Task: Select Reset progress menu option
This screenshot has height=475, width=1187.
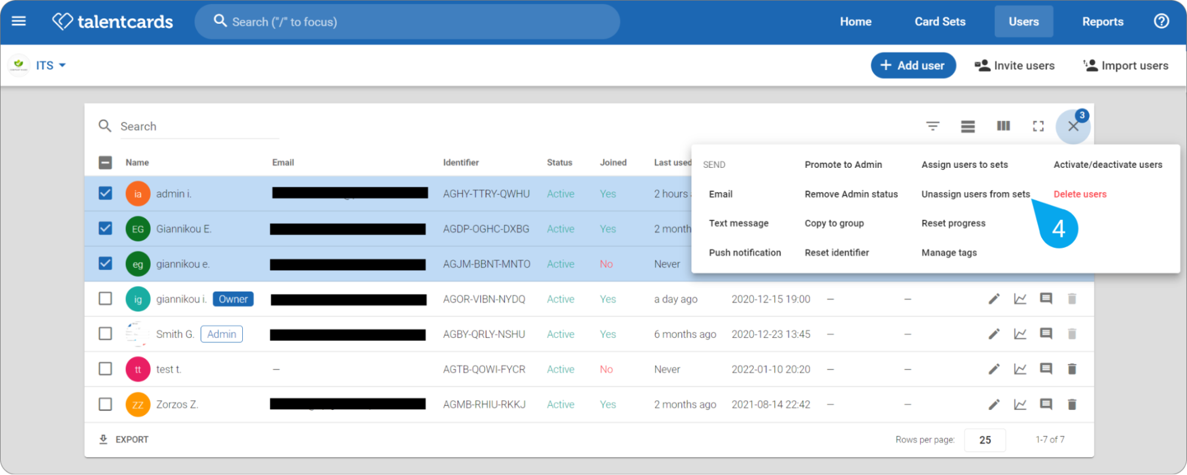Action: coord(954,223)
